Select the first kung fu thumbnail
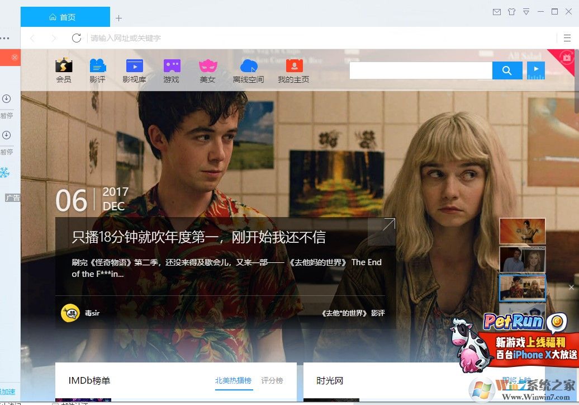Screen dimensions: 579x405 coord(522,231)
